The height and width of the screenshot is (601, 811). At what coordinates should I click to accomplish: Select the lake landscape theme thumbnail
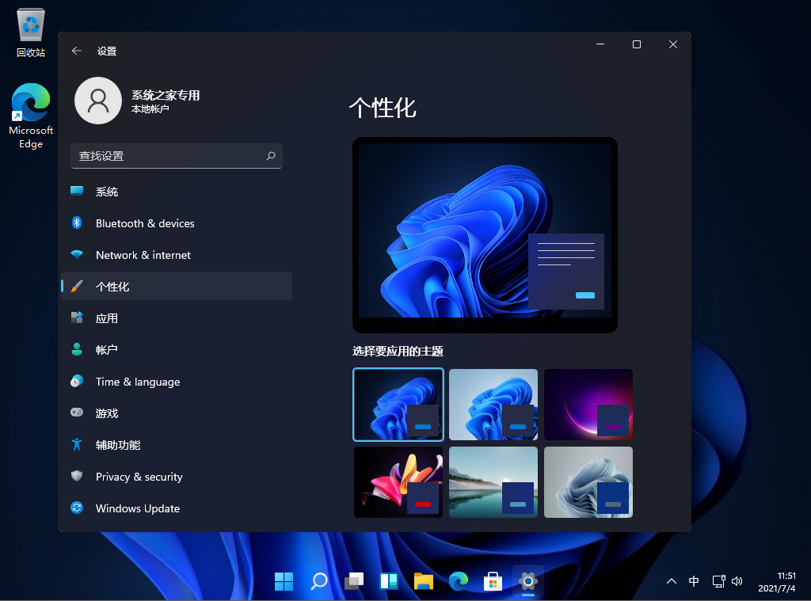(493, 481)
